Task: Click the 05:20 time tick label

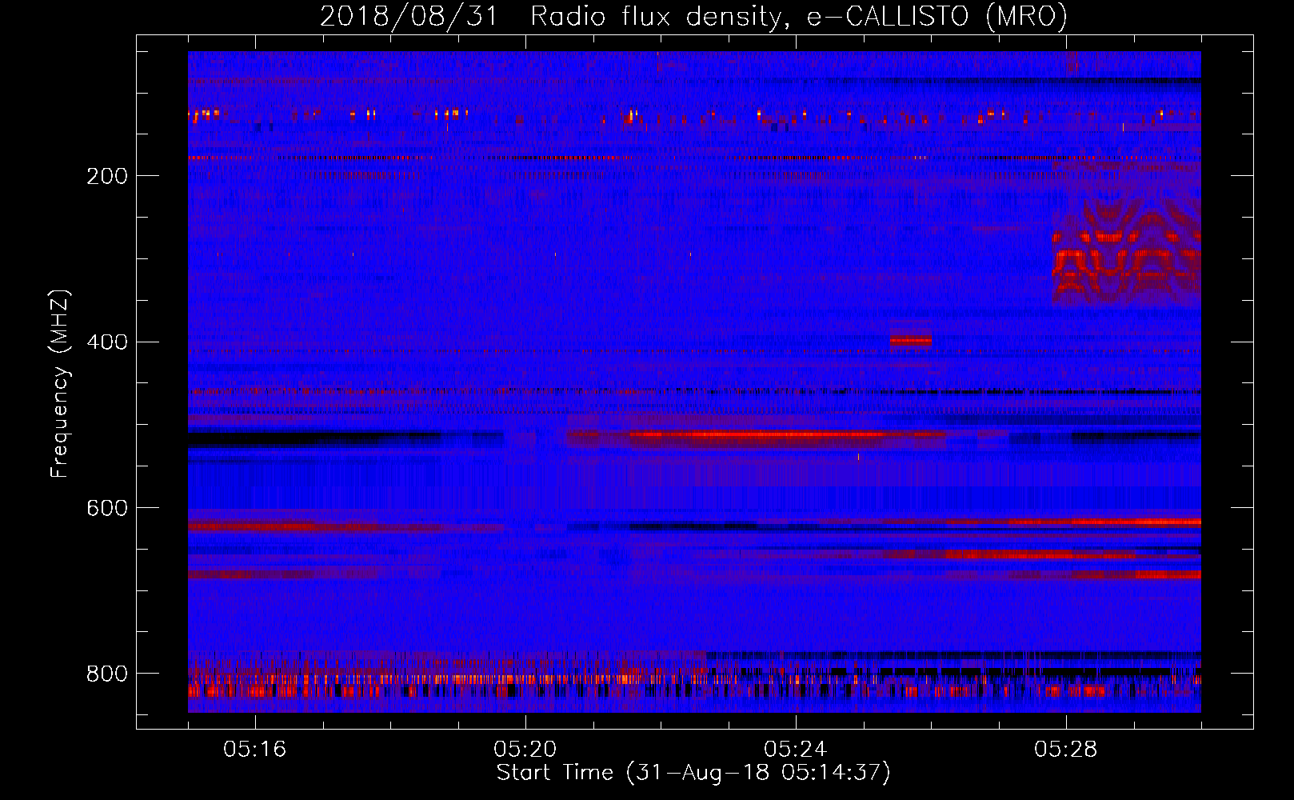Action: pos(525,749)
